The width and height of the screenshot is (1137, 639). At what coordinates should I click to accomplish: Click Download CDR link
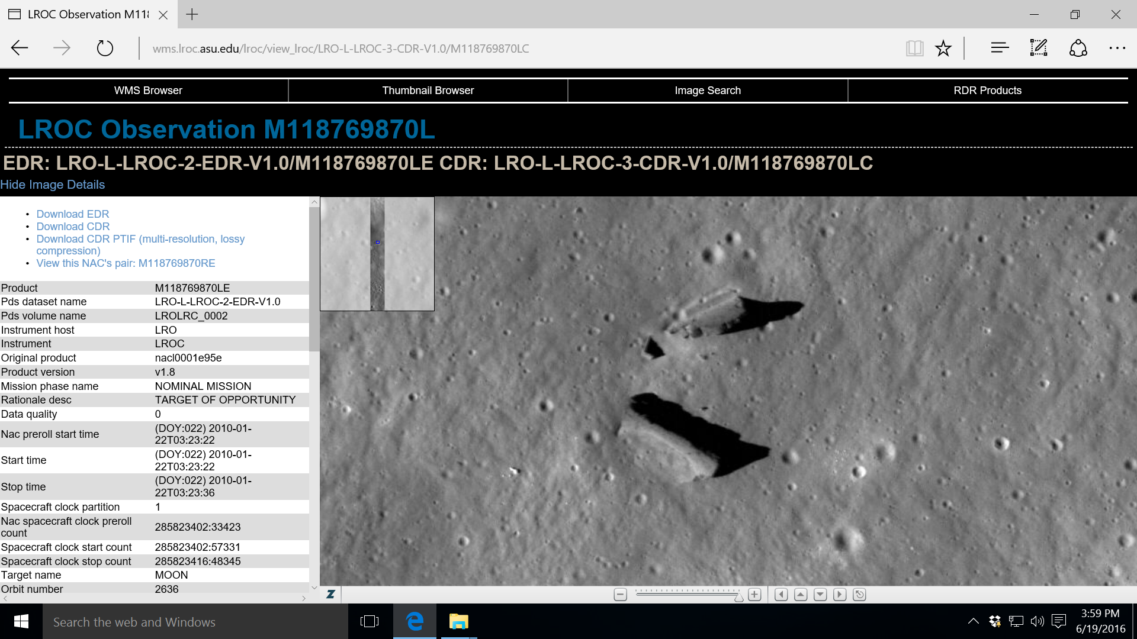click(73, 227)
